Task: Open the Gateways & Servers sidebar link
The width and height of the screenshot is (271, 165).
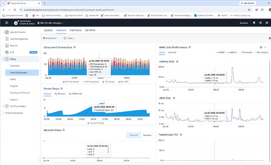Action: tap(20, 93)
